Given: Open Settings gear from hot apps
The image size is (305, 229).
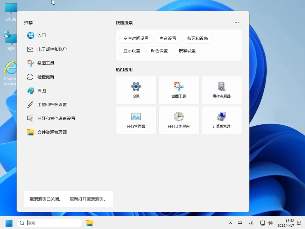Looking at the screenshot, I should click(136, 90).
